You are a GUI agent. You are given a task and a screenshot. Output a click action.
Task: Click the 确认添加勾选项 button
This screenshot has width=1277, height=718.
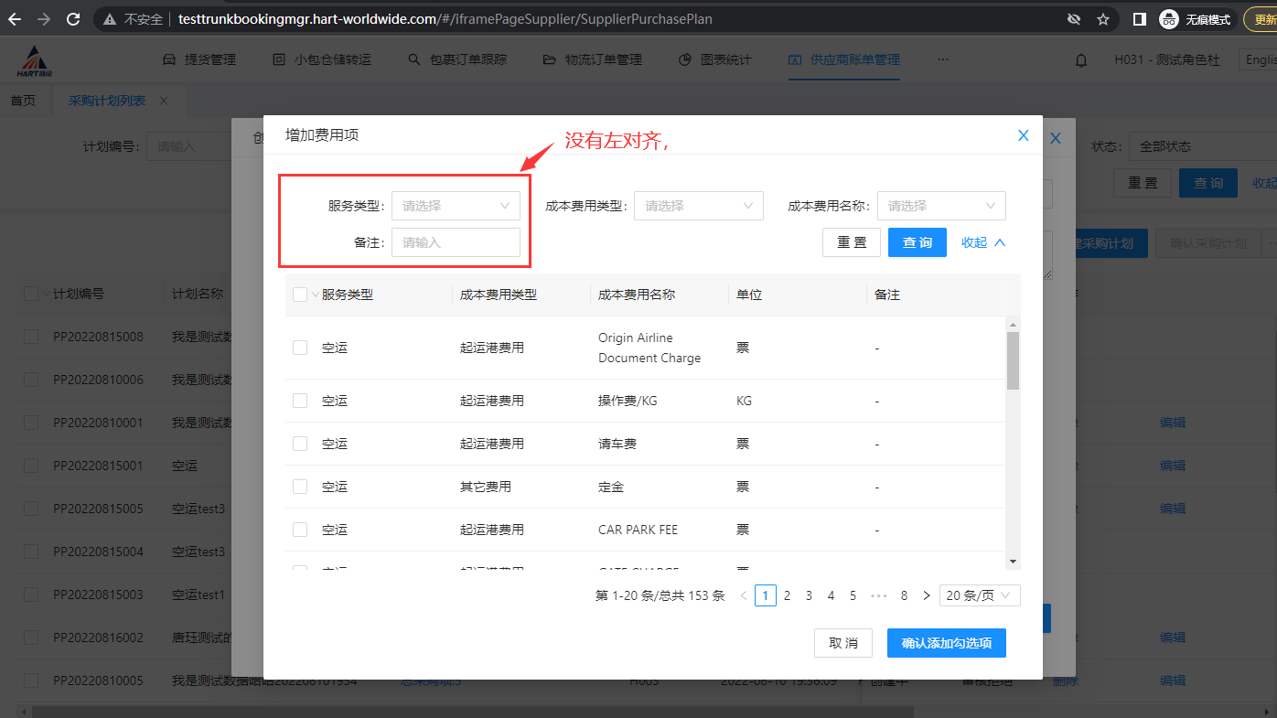tap(946, 643)
